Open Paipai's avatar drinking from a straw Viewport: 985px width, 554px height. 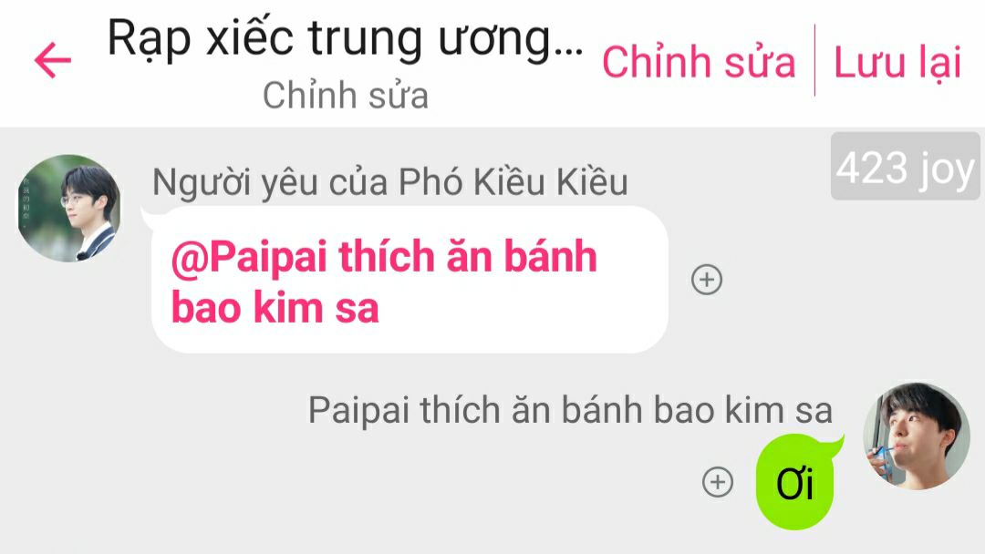coord(917,436)
